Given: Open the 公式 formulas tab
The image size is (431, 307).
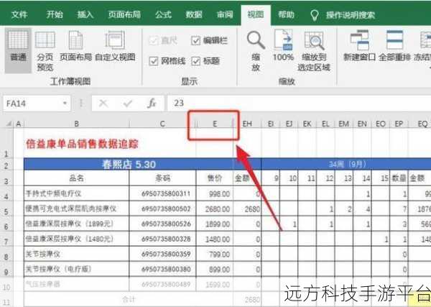Looking at the screenshot, I should [x=163, y=14].
